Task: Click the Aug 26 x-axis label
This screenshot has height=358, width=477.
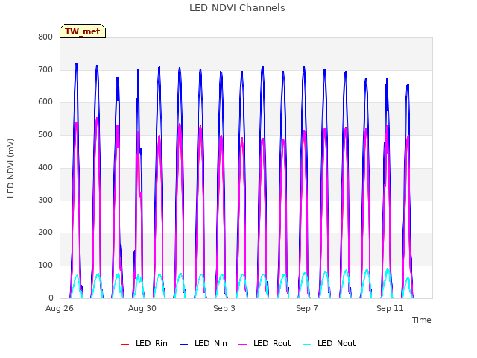Action: point(60,308)
